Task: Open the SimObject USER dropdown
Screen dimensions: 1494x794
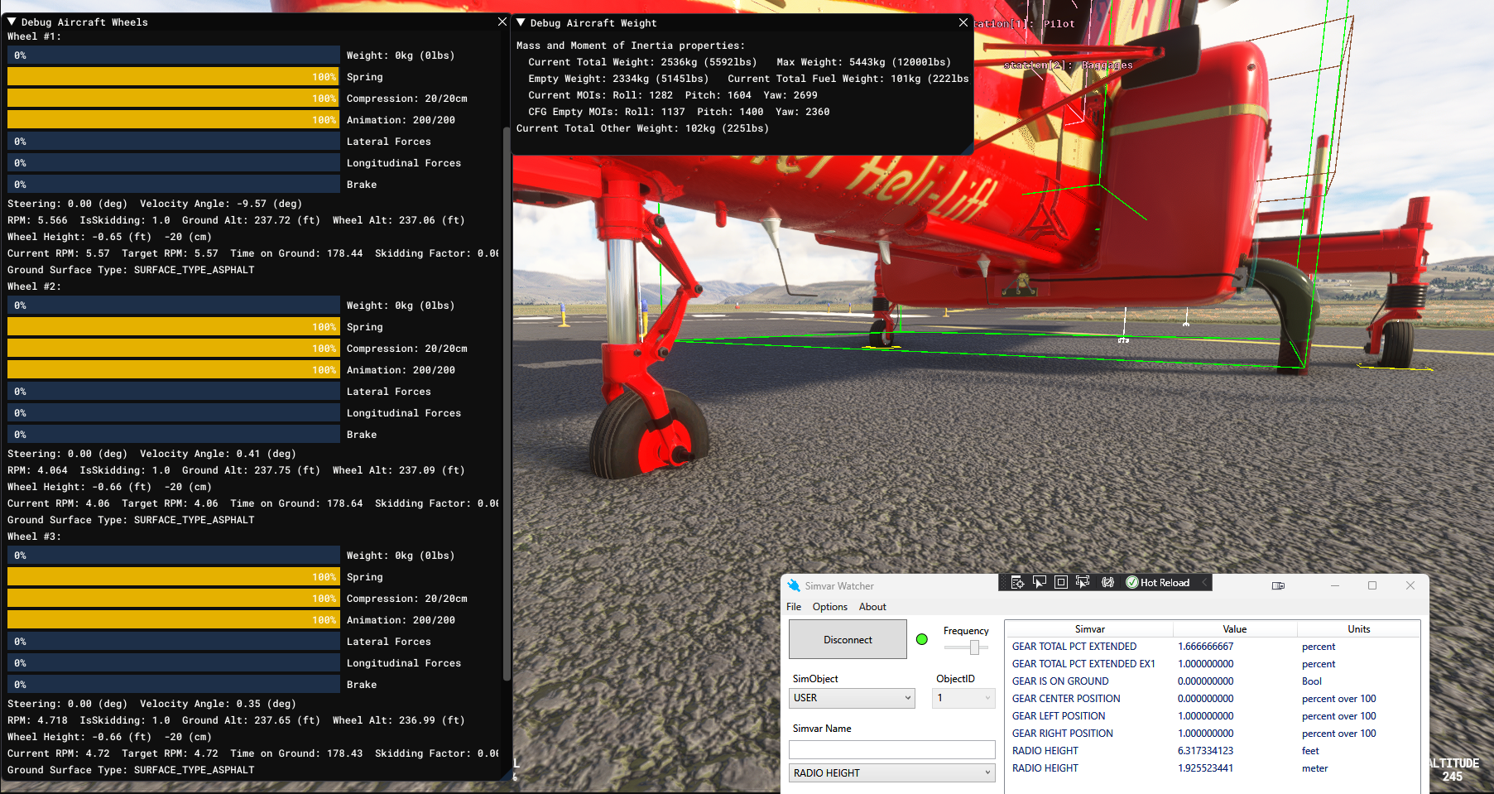Action: pyautogui.click(x=852, y=698)
